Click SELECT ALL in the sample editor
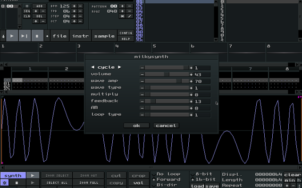The image size is (302, 188). coord(57,183)
